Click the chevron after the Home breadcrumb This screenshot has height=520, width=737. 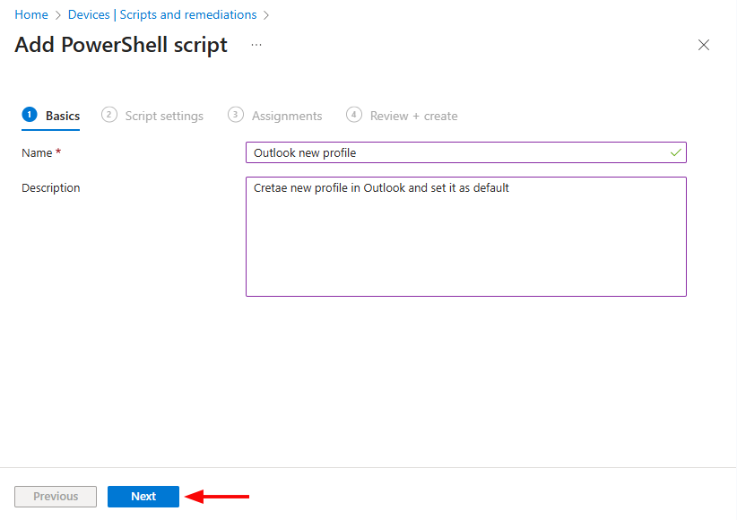[x=58, y=15]
